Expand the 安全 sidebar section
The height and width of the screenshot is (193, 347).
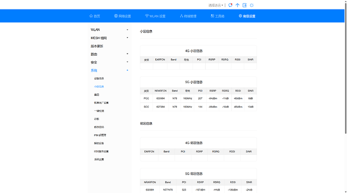(x=109, y=62)
